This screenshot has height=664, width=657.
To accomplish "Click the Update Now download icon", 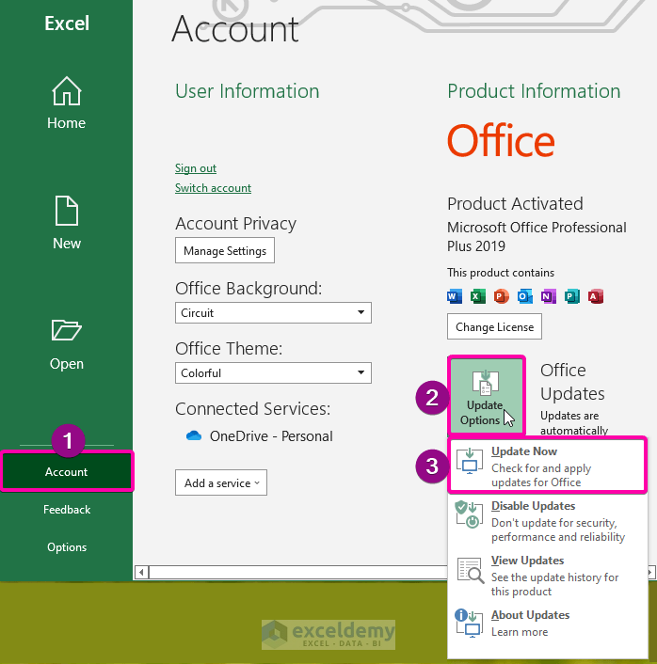I will 470,462.
